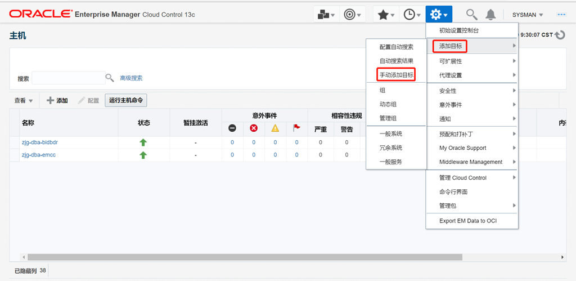Click the 运行主机命令 button
576x281 pixels.
pyautogui.click(x=126, y=100)
